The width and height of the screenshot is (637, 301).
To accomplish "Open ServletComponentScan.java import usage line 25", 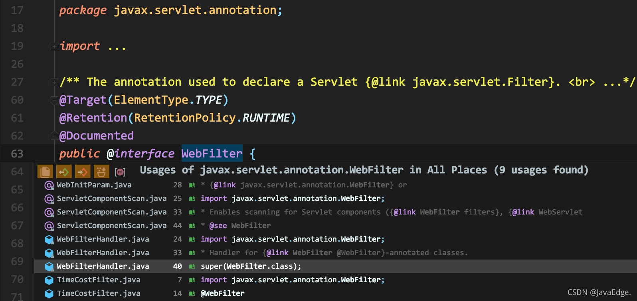I will [335, 199].
